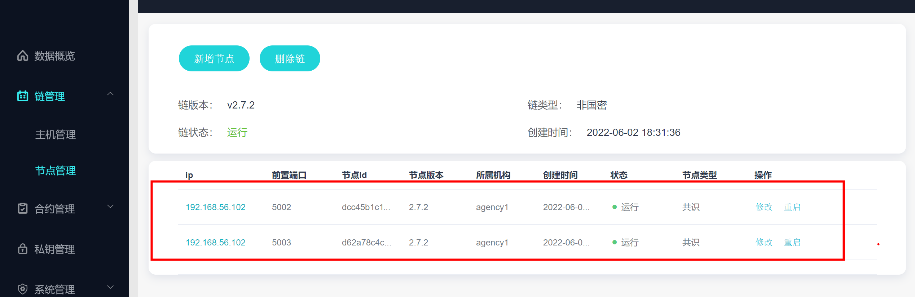Screen dimensions: 915x297
Task: Click the 状态 column header
Action: 619,175
